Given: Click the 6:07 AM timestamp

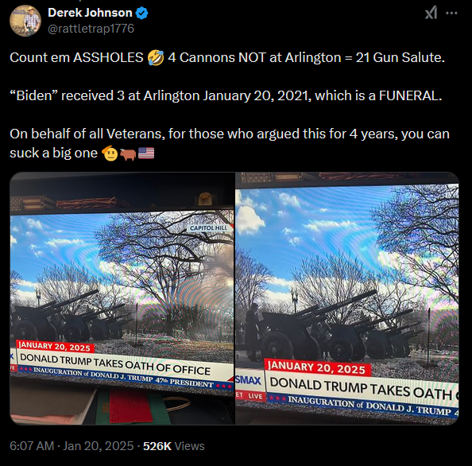Looking at the screenshot, I should tap(32, 446).
